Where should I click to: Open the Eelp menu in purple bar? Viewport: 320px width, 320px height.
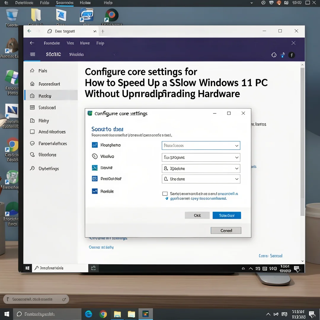click(100, 43)
